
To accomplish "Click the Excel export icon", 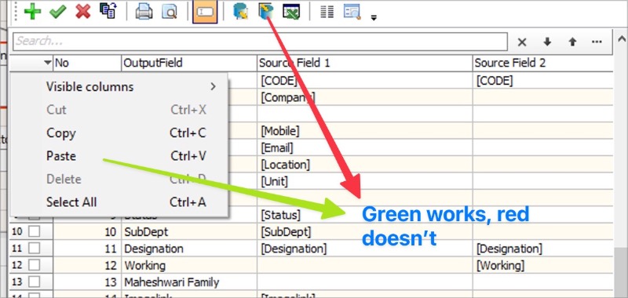I will click(x=291, y=12).
